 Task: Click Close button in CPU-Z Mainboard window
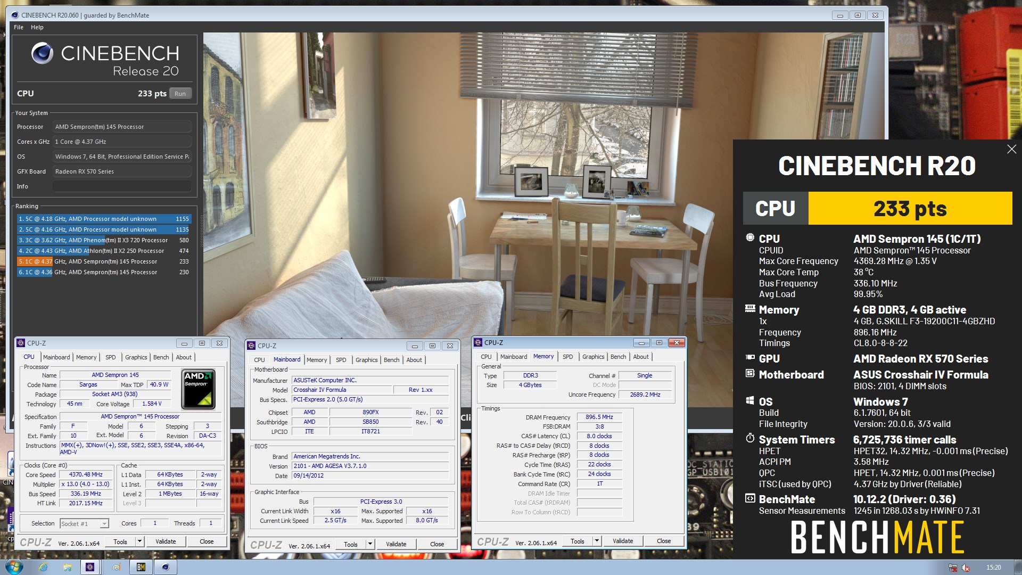click(x=437, y=544)
